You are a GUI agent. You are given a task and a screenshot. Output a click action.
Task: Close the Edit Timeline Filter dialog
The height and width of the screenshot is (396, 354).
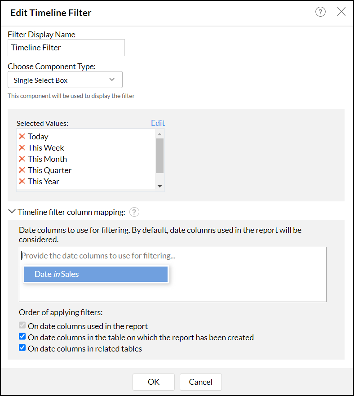tap(341, 12)
